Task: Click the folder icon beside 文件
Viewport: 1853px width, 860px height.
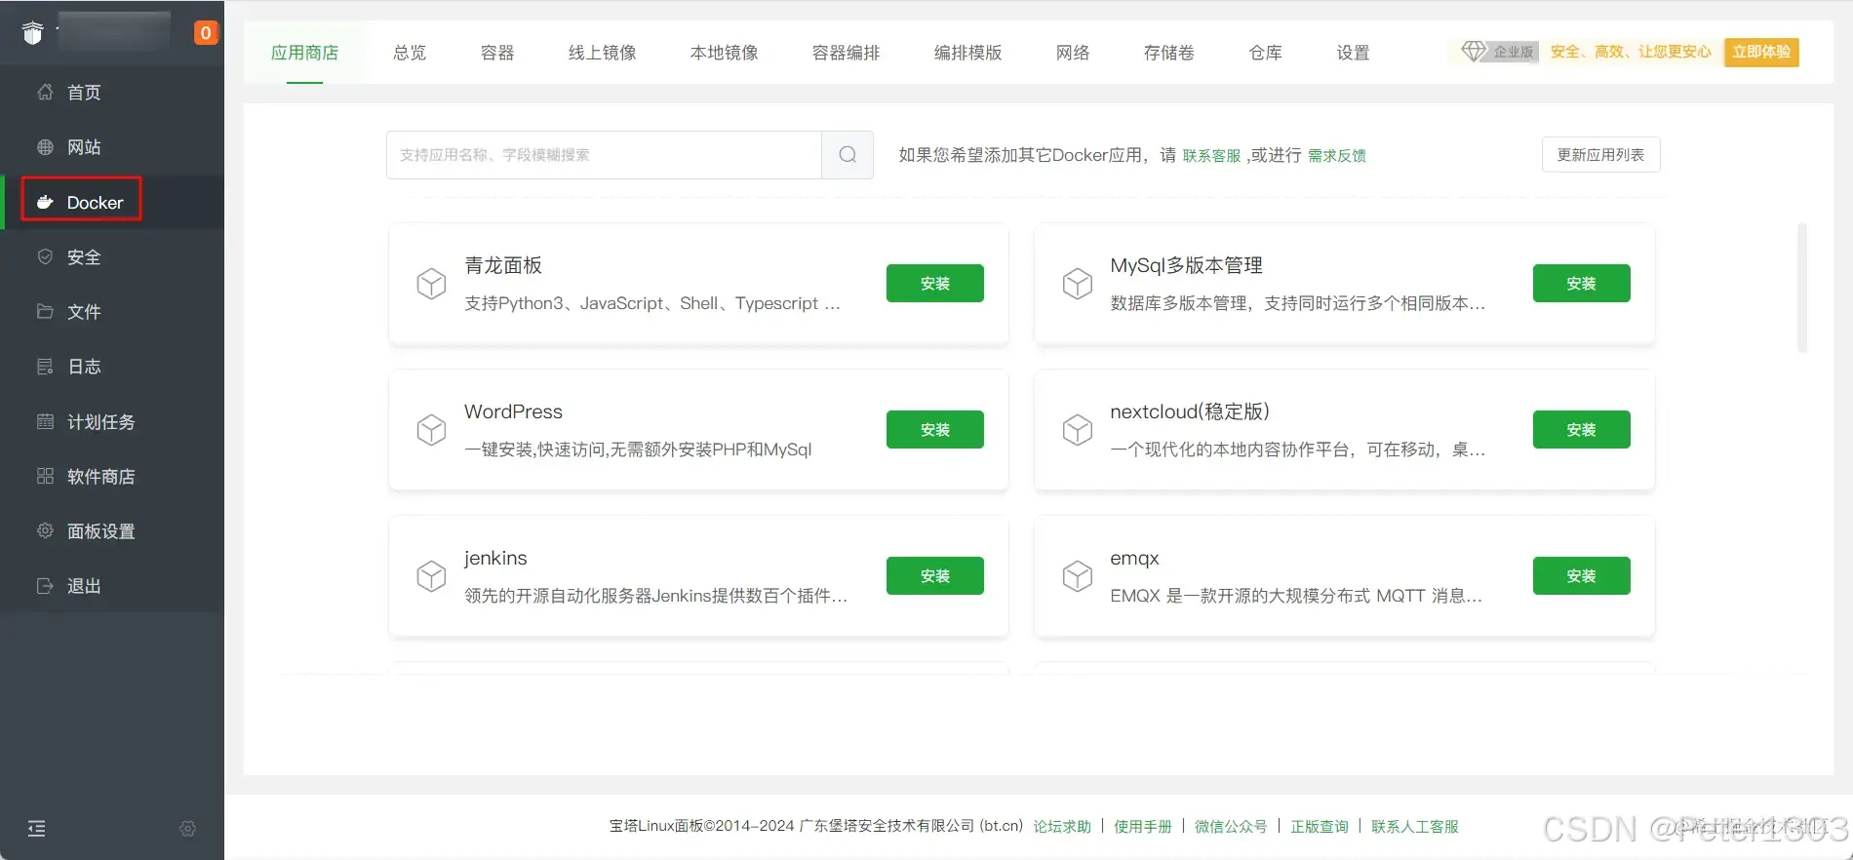Action: click(x=45, y=311)
